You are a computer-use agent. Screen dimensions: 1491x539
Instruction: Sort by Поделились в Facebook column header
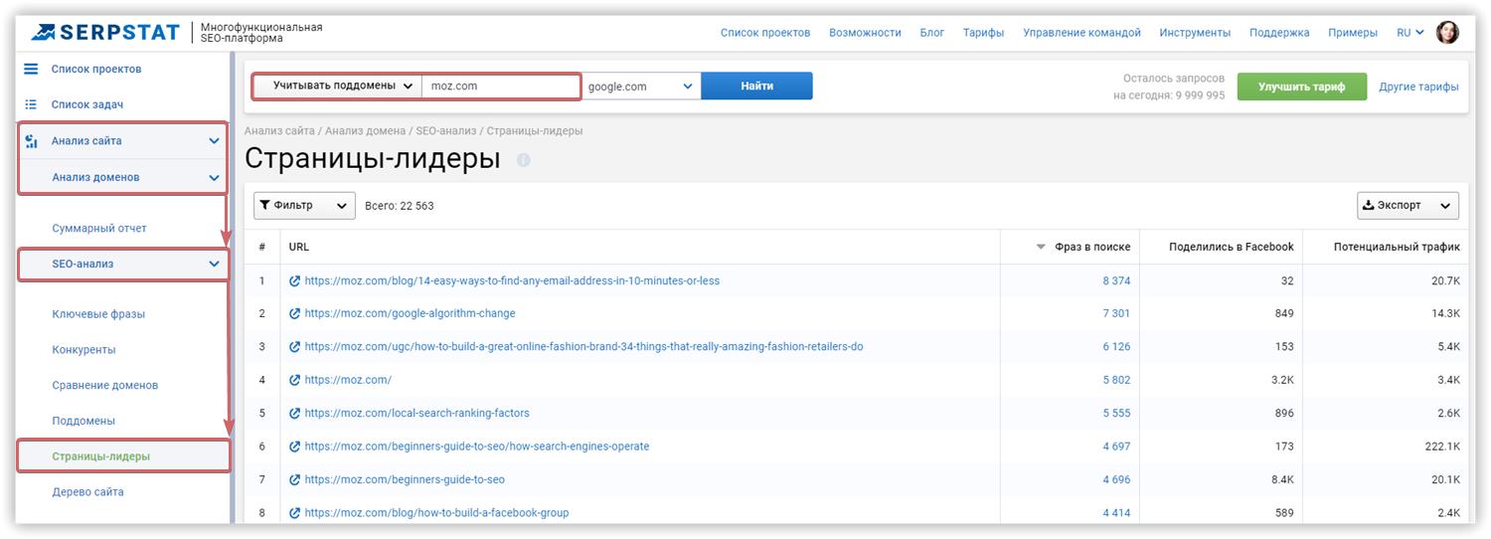[x=1232, y=247]
